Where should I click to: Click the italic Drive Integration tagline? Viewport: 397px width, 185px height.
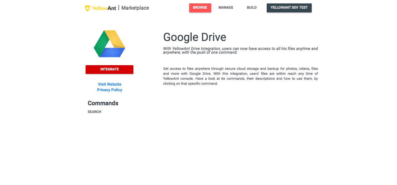[240, 51]
